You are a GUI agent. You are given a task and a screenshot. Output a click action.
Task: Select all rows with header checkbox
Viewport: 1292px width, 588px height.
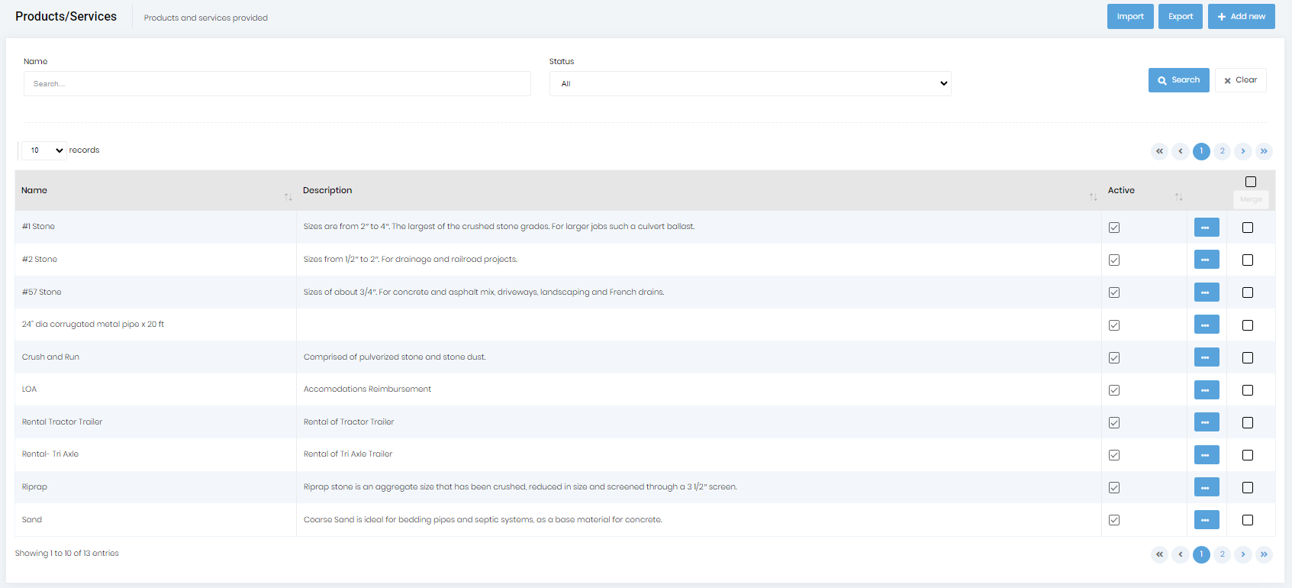click(1251, 182)
